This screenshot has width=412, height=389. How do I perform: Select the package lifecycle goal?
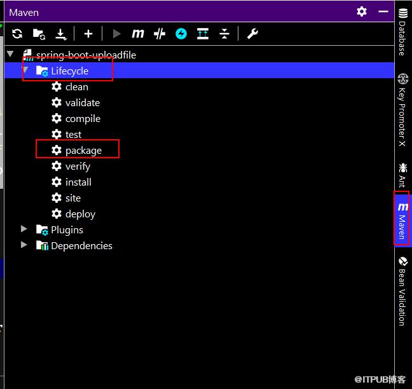click(x=83, y=151)
